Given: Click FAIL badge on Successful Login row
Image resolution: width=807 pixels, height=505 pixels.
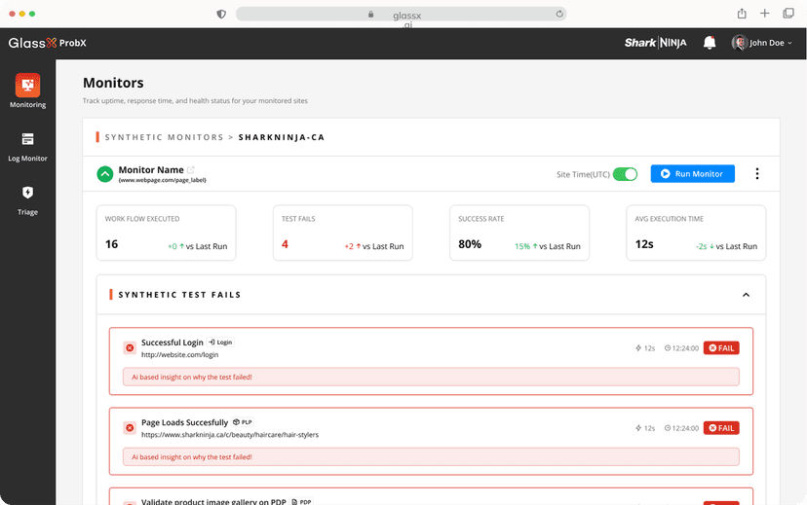Looking at the screenshot, I should pyautogui.click(x=721, y=347).
